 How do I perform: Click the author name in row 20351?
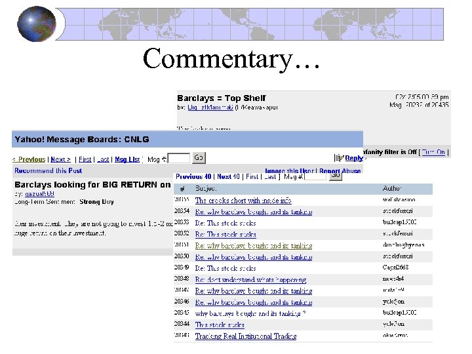(x=403, y=245)
